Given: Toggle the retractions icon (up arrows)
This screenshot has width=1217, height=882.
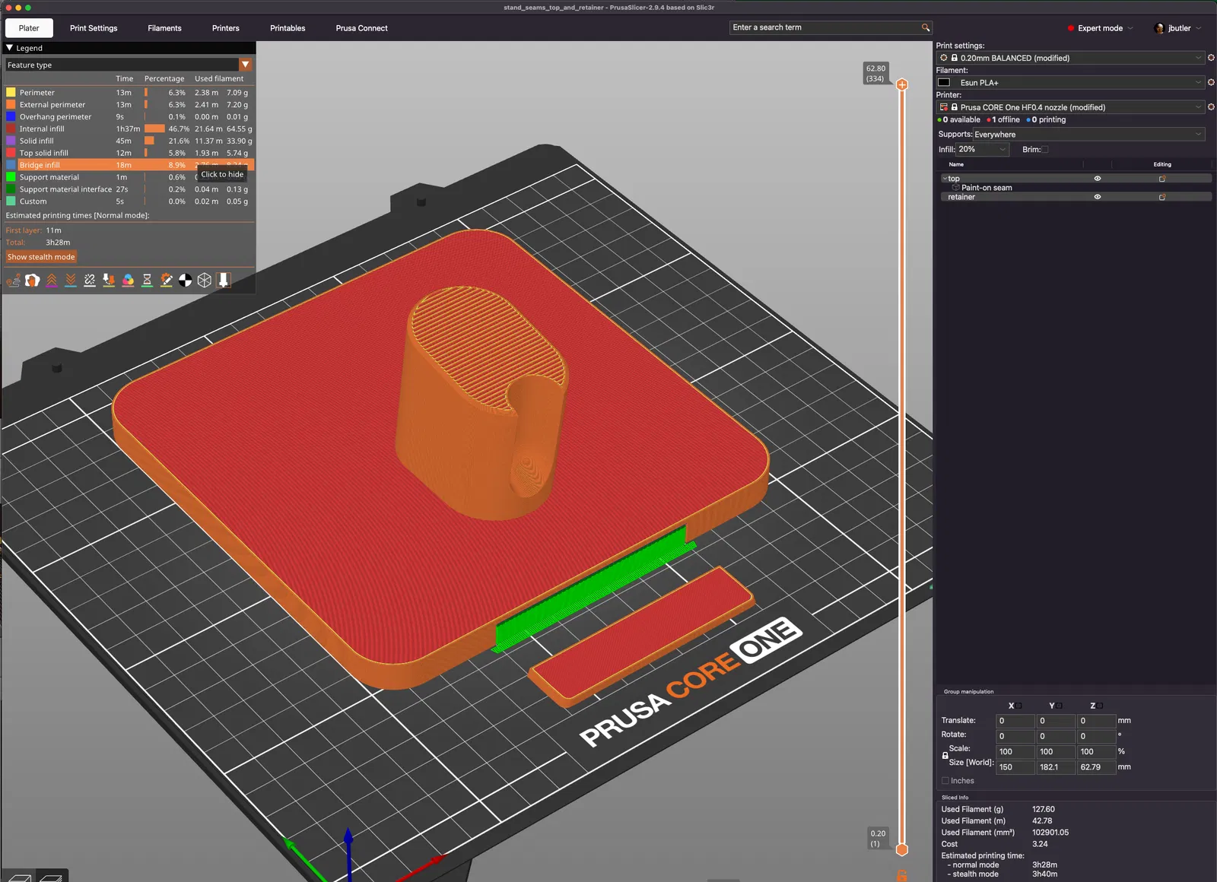Looking at the screenshot, I should pos(52,281).
